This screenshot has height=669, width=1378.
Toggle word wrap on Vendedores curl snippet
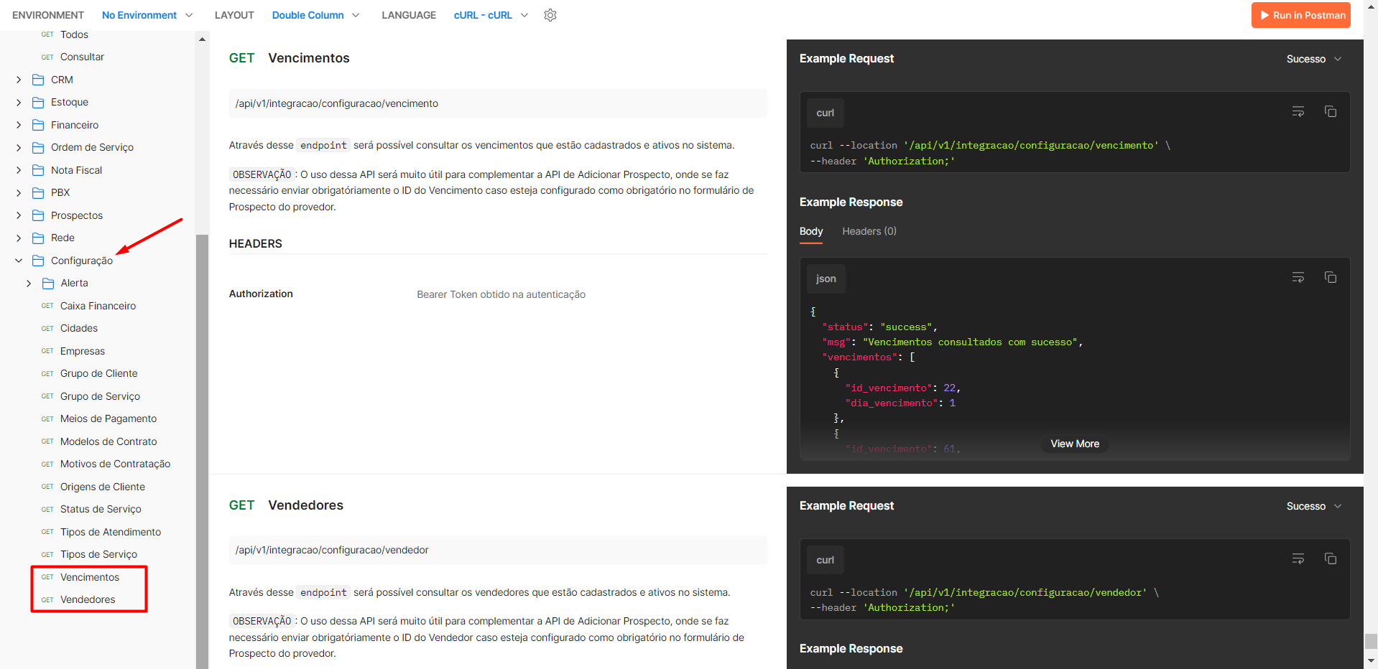tap(1298, 558)
